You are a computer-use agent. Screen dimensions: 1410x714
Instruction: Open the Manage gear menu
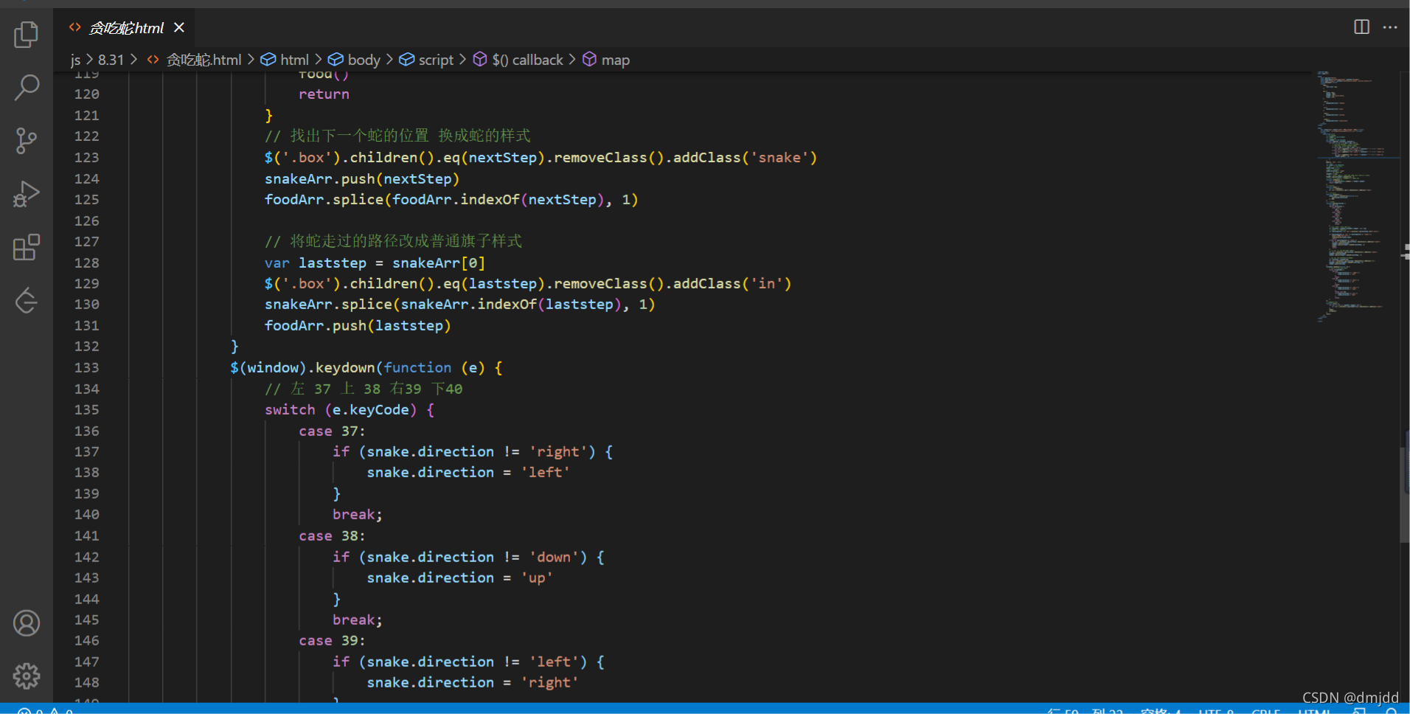[27, 676]
